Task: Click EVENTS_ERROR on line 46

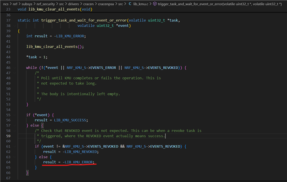Action: pyautogui.click(x=103, y=68)
